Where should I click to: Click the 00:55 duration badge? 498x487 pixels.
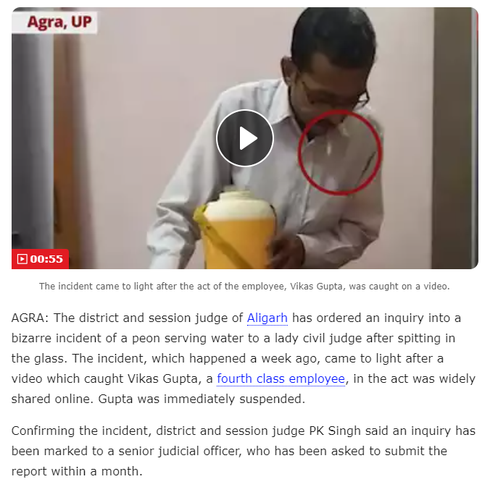pyautogui.click(x=41, y=259)
